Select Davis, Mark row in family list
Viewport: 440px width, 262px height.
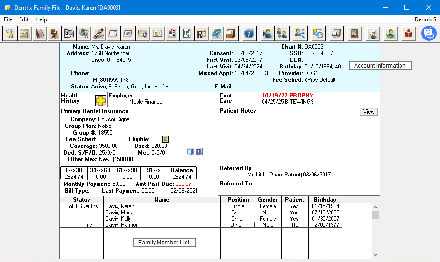coord(118,213)
